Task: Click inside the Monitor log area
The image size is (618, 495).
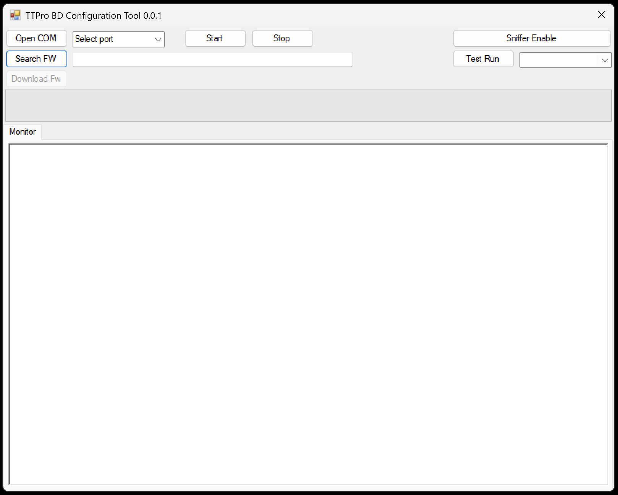Action: [x=308, y=314]
